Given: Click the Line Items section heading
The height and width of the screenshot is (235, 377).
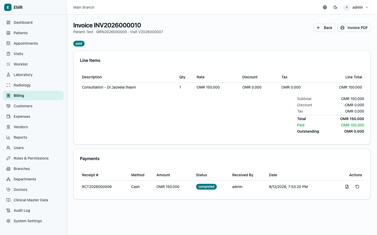Looking at the screenshot, I should 90,60.
